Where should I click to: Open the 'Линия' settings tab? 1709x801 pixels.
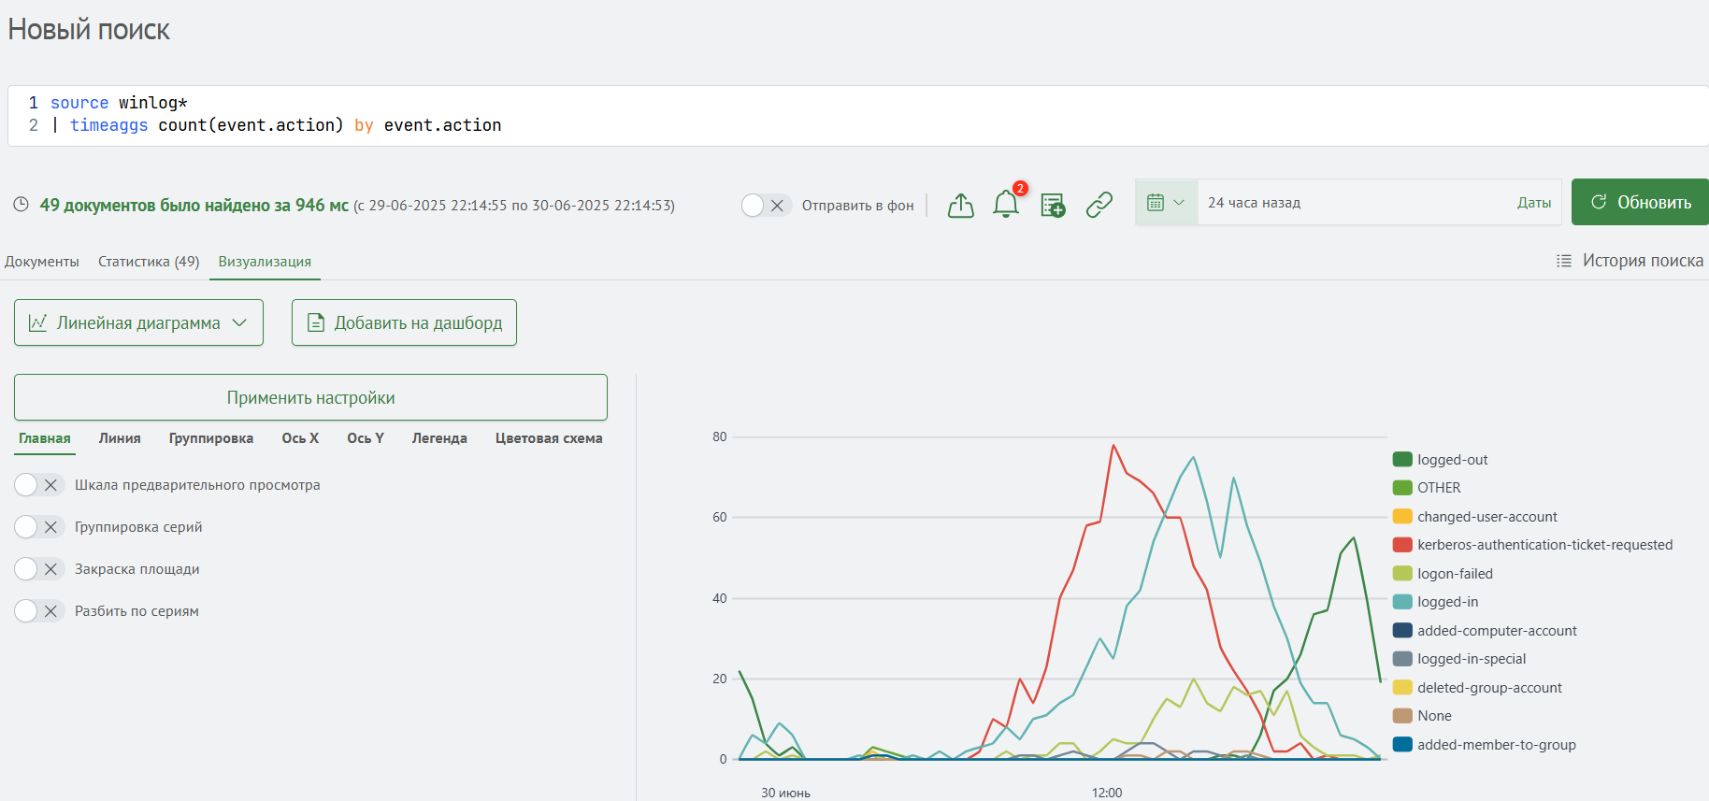[120, 438]
